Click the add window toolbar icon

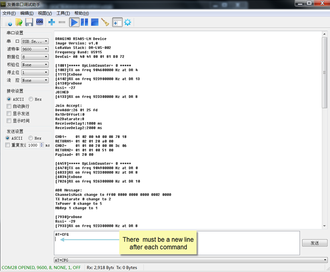tap(118, 22)
